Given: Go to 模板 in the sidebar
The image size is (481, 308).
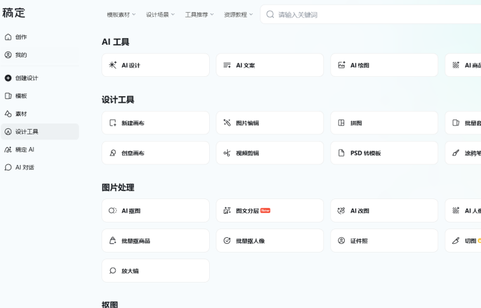Looking at the screenshot, I should coord(21,96).
